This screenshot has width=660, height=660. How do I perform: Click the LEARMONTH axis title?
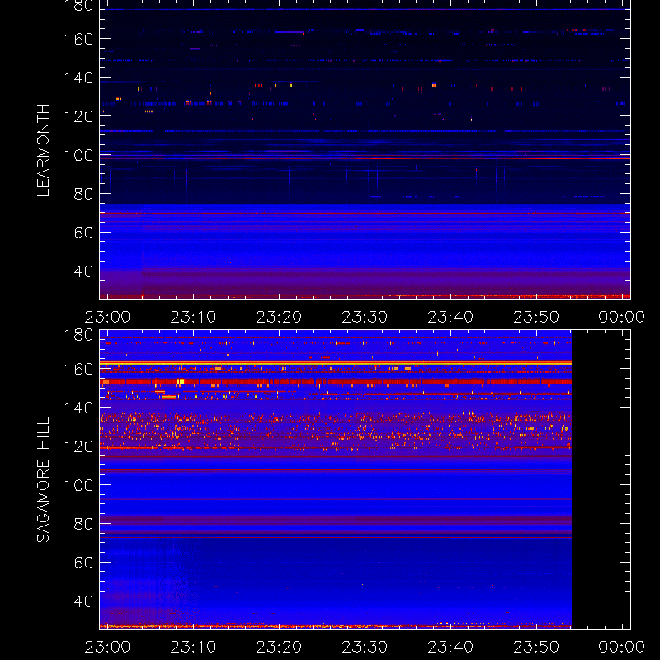coord(43,150)
